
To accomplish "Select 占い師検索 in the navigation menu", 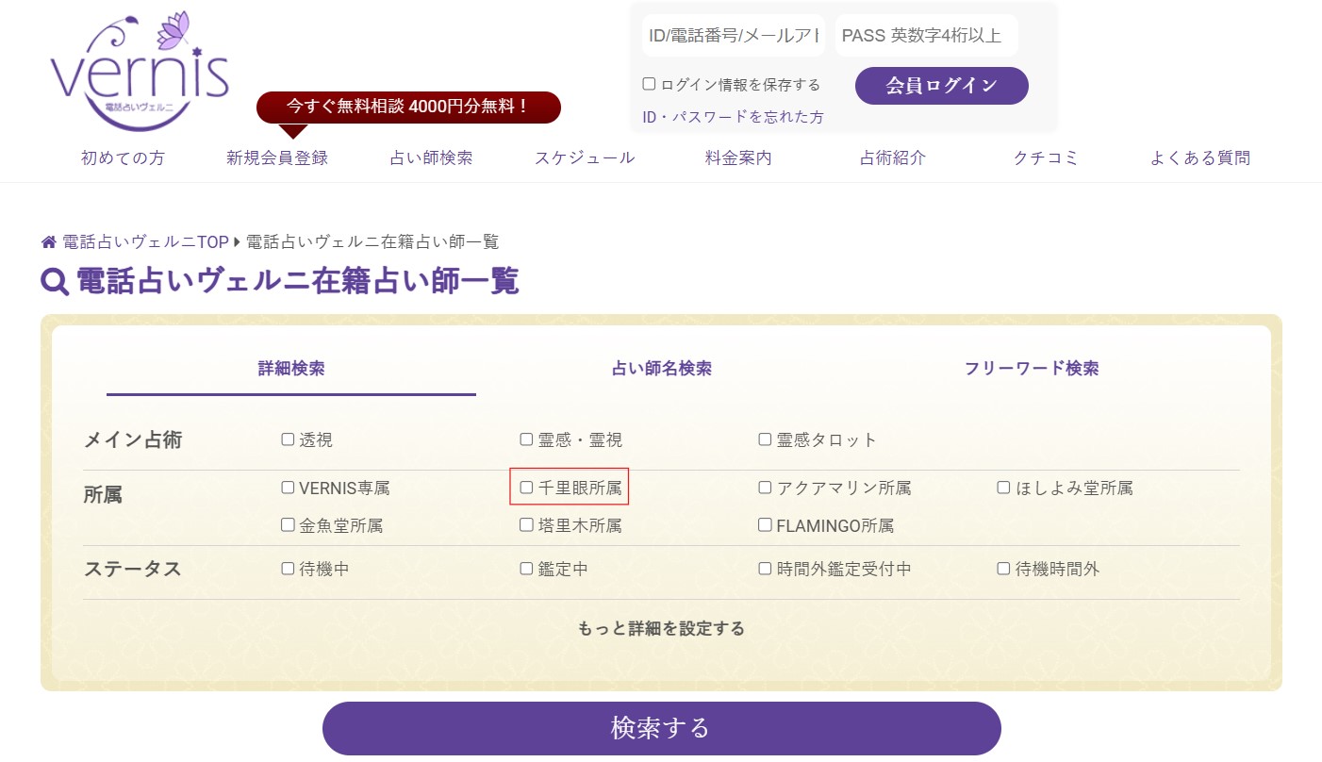I will tap(431, 157).
